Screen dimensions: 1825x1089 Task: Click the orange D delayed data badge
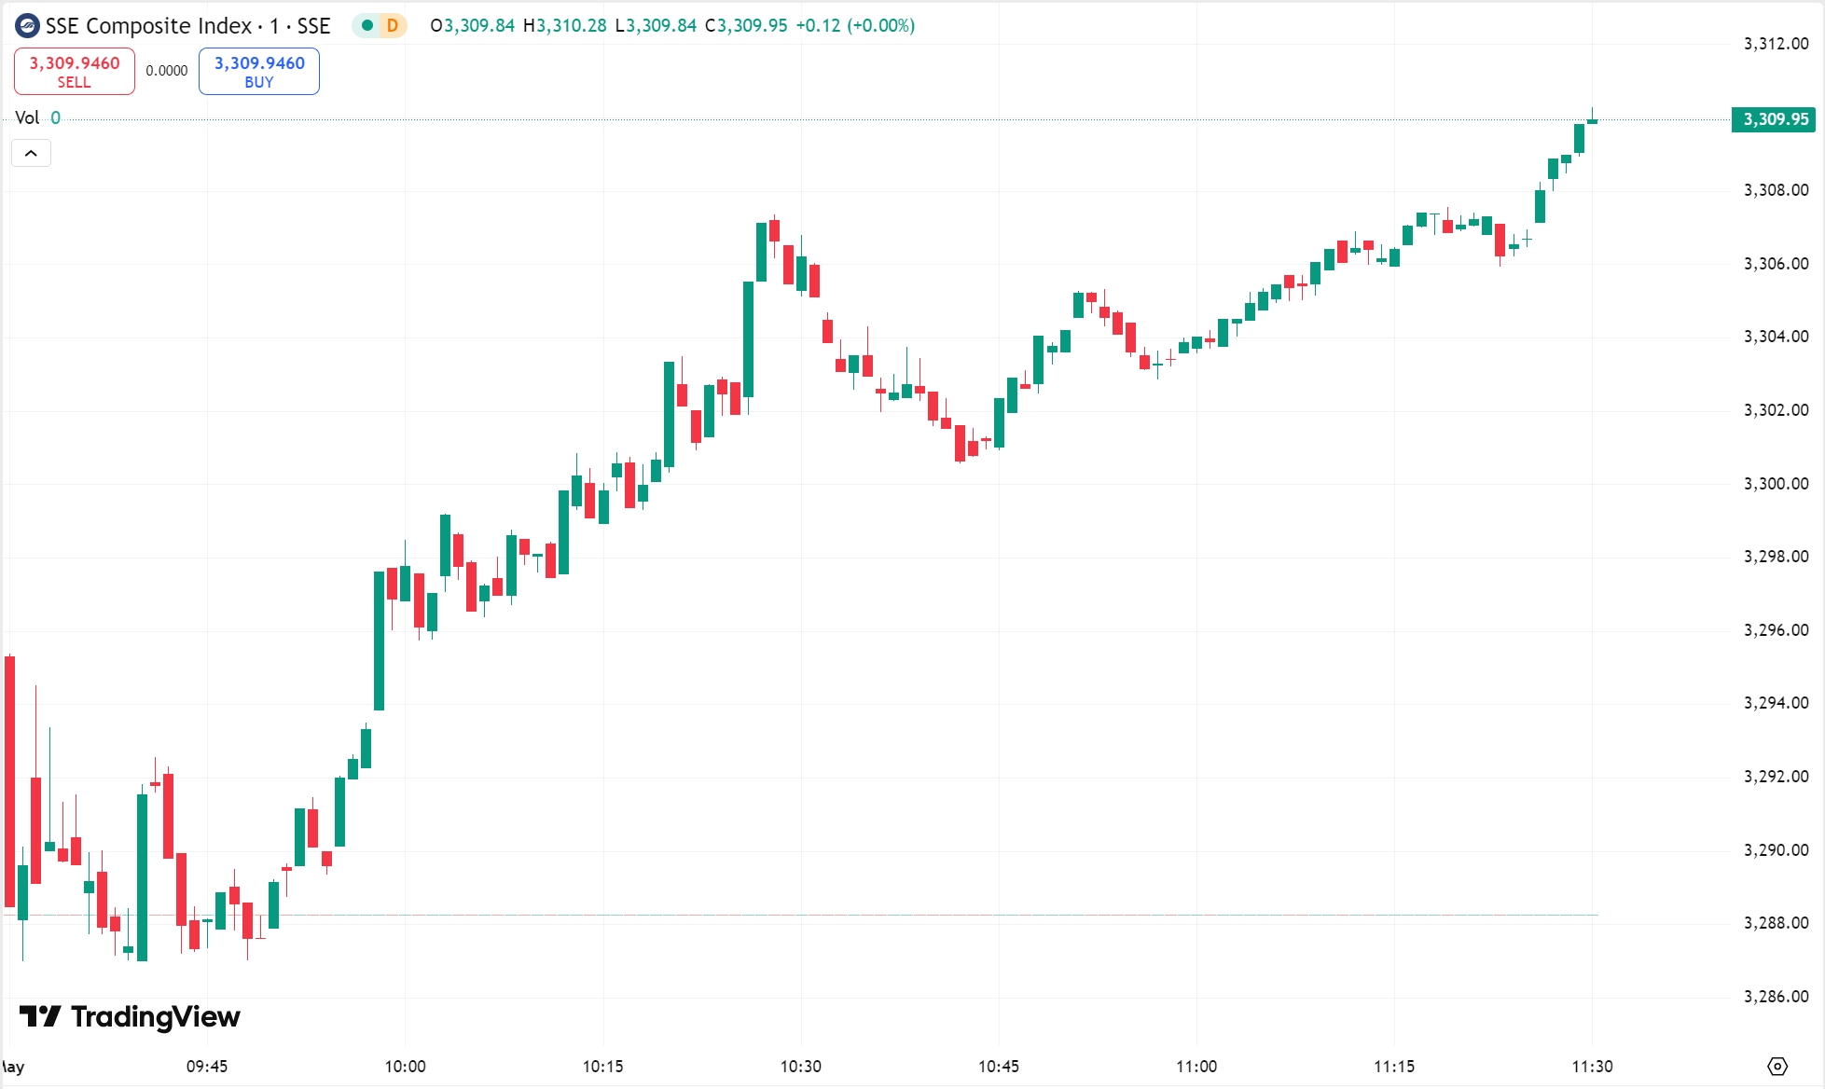click(x=393, y=26)
